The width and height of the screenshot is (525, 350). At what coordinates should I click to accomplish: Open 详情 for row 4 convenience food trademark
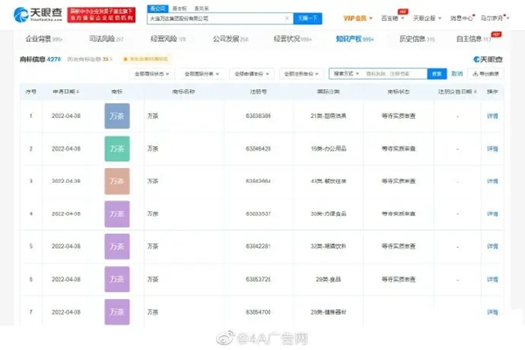[x=492, y=214]
